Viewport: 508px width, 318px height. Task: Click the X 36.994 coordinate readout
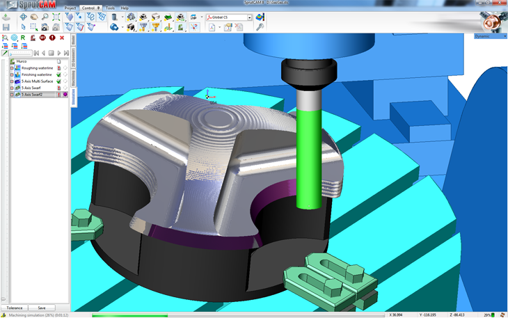click(x=395, y=315)
